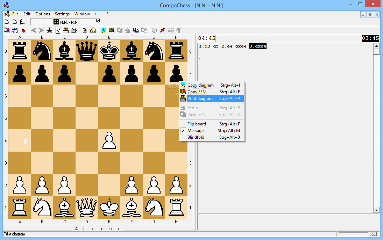Click the new file with F icon
Viewport: 383px width, 240px height.
(15, 22)
